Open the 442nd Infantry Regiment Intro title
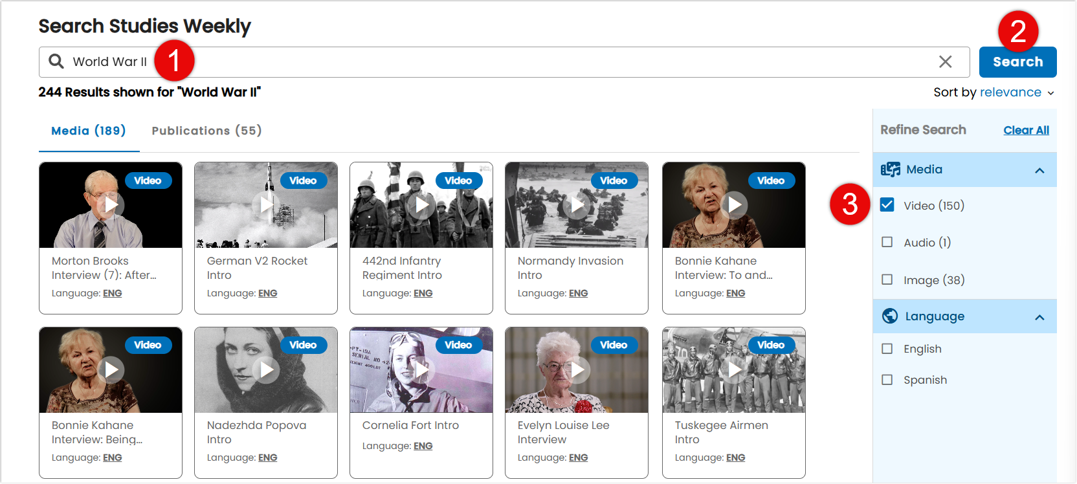 tap(402, 268)
